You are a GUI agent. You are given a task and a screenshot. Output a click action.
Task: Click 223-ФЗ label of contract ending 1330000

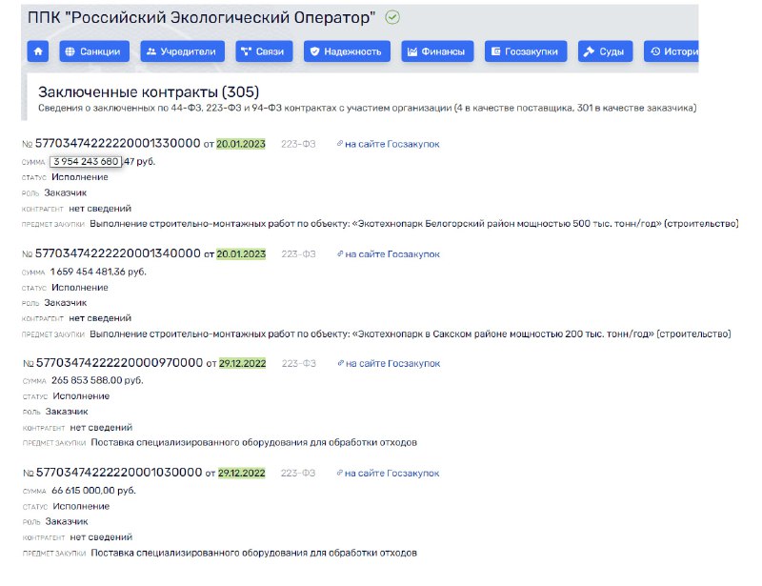[x=298, y=144]
